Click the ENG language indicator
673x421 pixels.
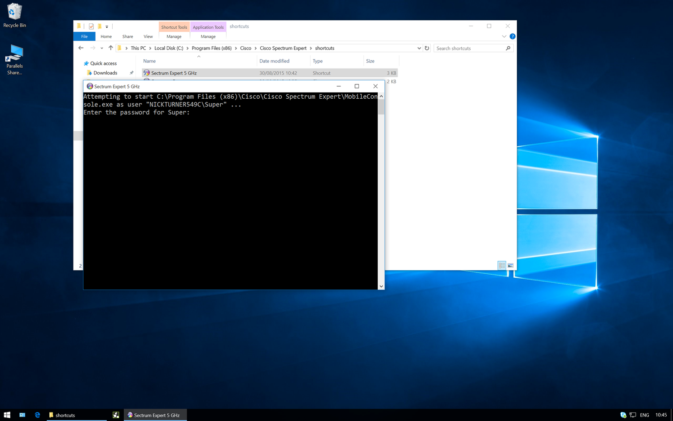645,415
